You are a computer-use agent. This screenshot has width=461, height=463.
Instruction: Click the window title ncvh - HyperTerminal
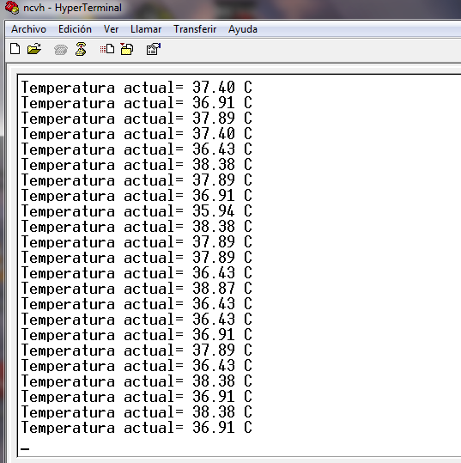coord(72,8)
